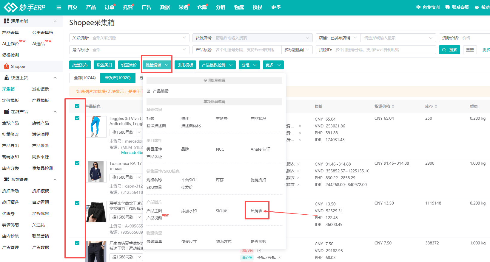
Task: Click the search magnifier icon in 搜索 button
Action: coord(444,50)
